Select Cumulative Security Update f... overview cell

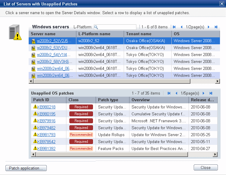coord(159,114)
